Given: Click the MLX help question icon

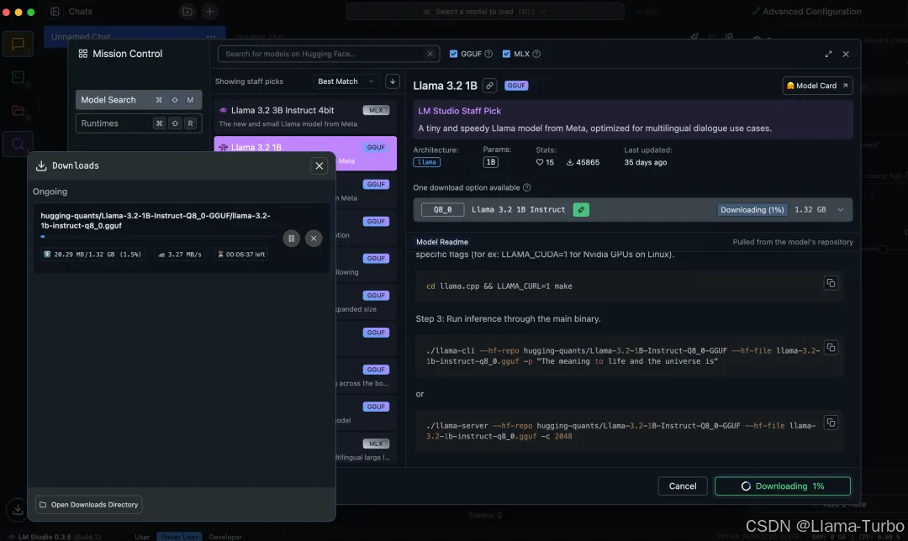Looking at the screenshot, I should click(x=536, y=54).
